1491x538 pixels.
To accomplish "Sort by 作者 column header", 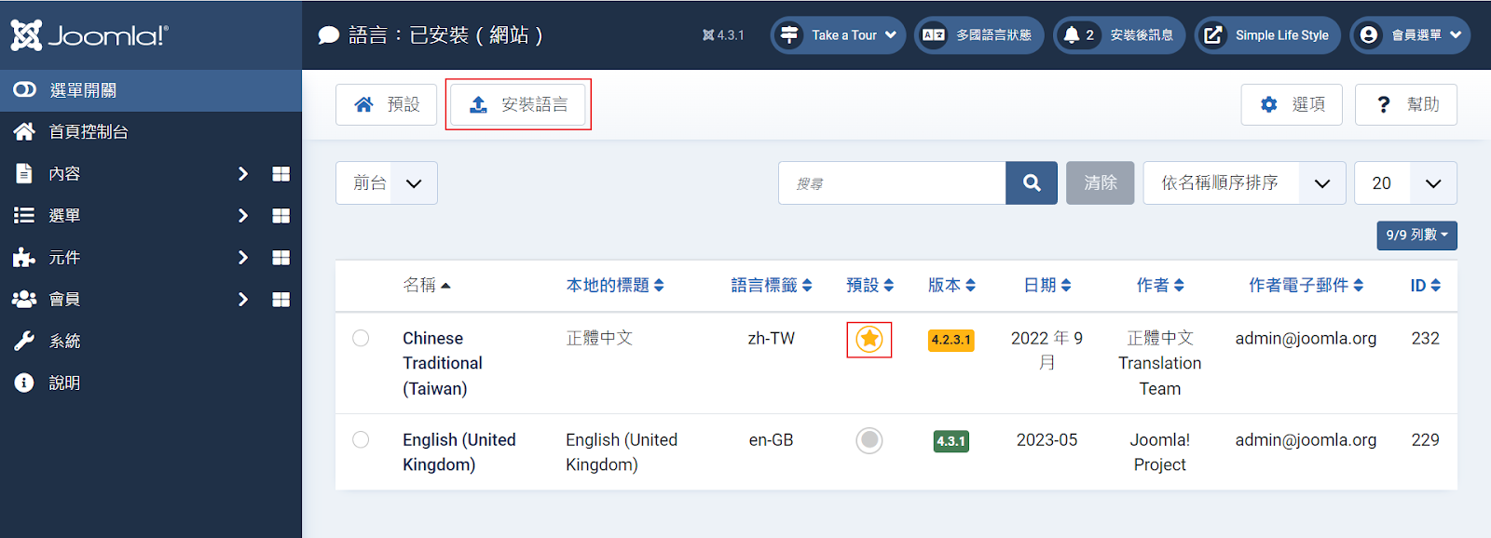I will [1160, 286].
